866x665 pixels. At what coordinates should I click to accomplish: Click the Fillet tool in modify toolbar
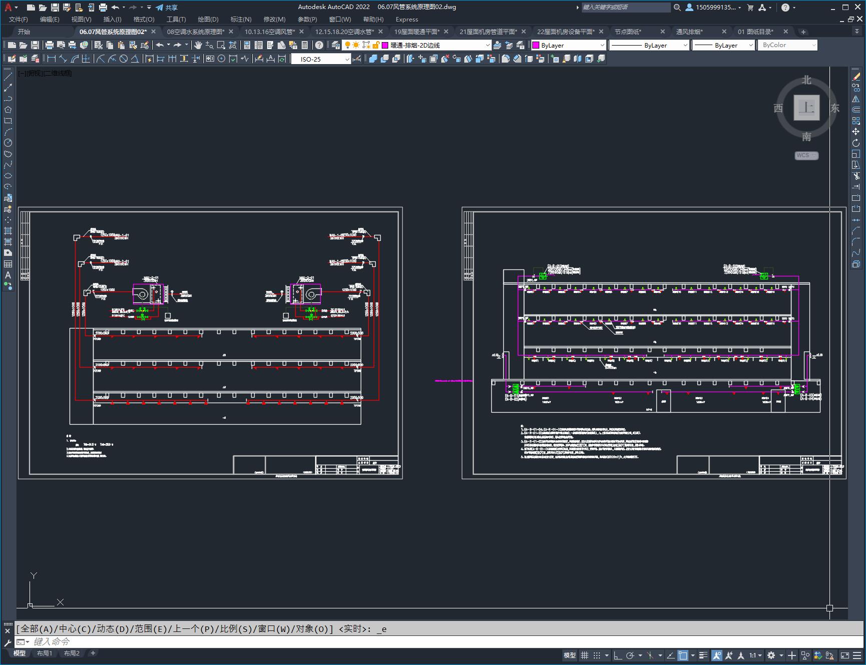click(x=856, y=242)
